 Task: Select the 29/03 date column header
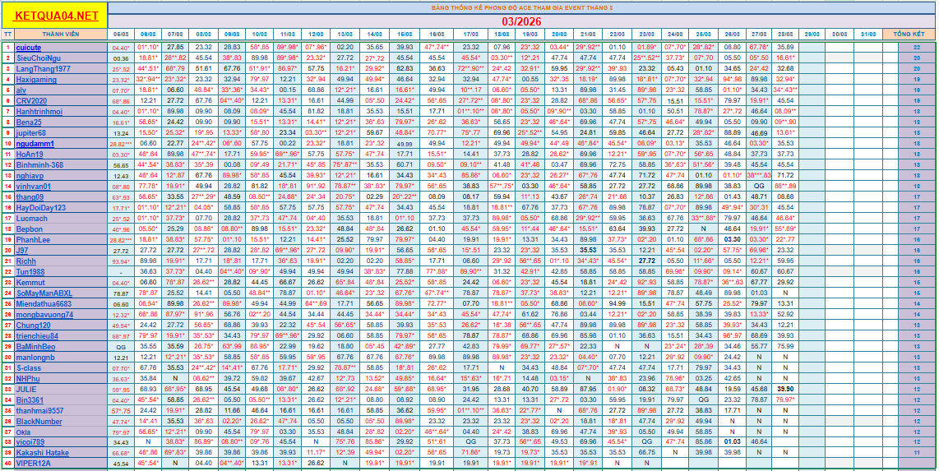812,35
